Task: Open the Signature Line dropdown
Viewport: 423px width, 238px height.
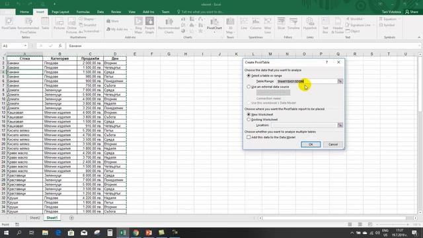Action: coord(373,25)
